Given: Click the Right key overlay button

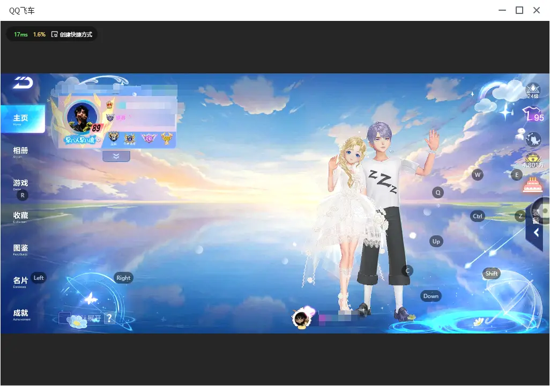Looking at the screenshot, I should (123, 278).
